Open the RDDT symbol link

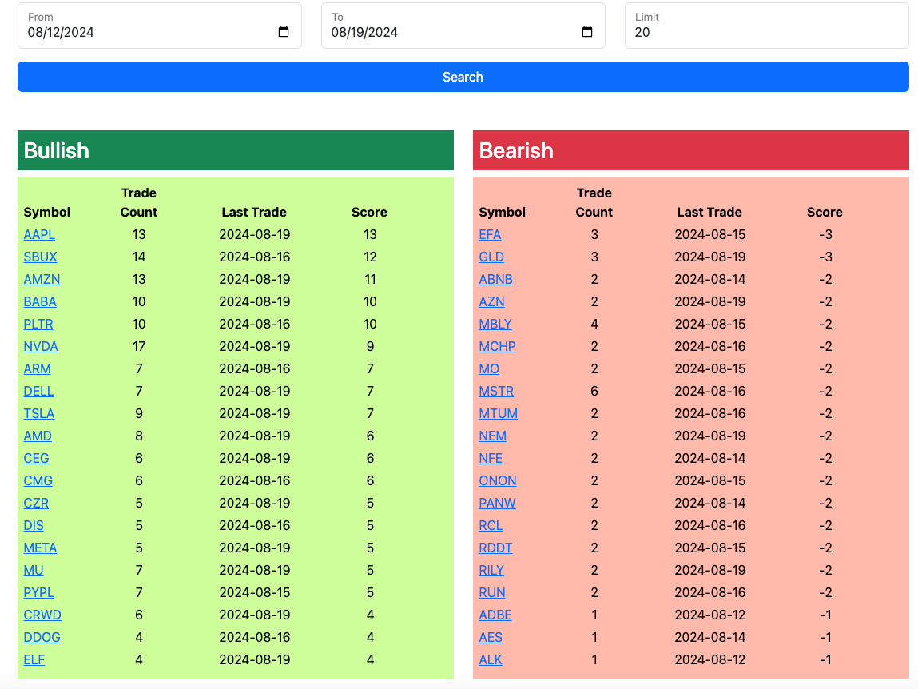point(495,548)
